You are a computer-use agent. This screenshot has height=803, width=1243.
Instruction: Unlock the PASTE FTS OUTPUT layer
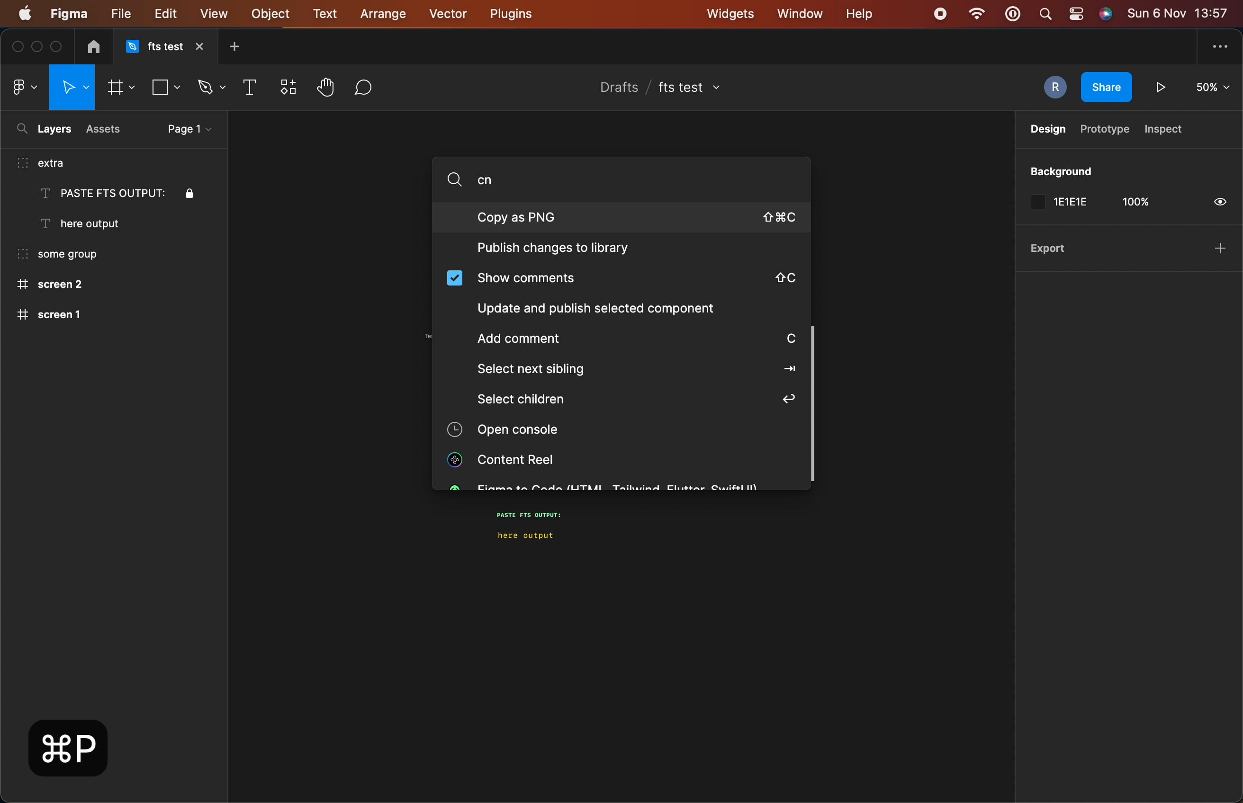(x=190, y=192)
